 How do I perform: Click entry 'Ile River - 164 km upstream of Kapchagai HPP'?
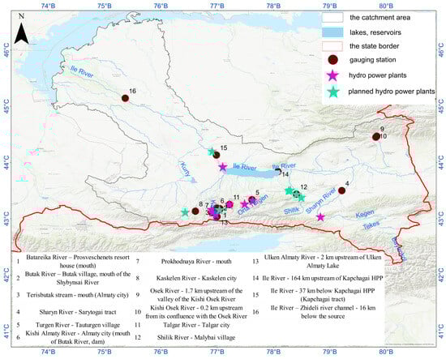pyautogui.click(x=323, y=278)
